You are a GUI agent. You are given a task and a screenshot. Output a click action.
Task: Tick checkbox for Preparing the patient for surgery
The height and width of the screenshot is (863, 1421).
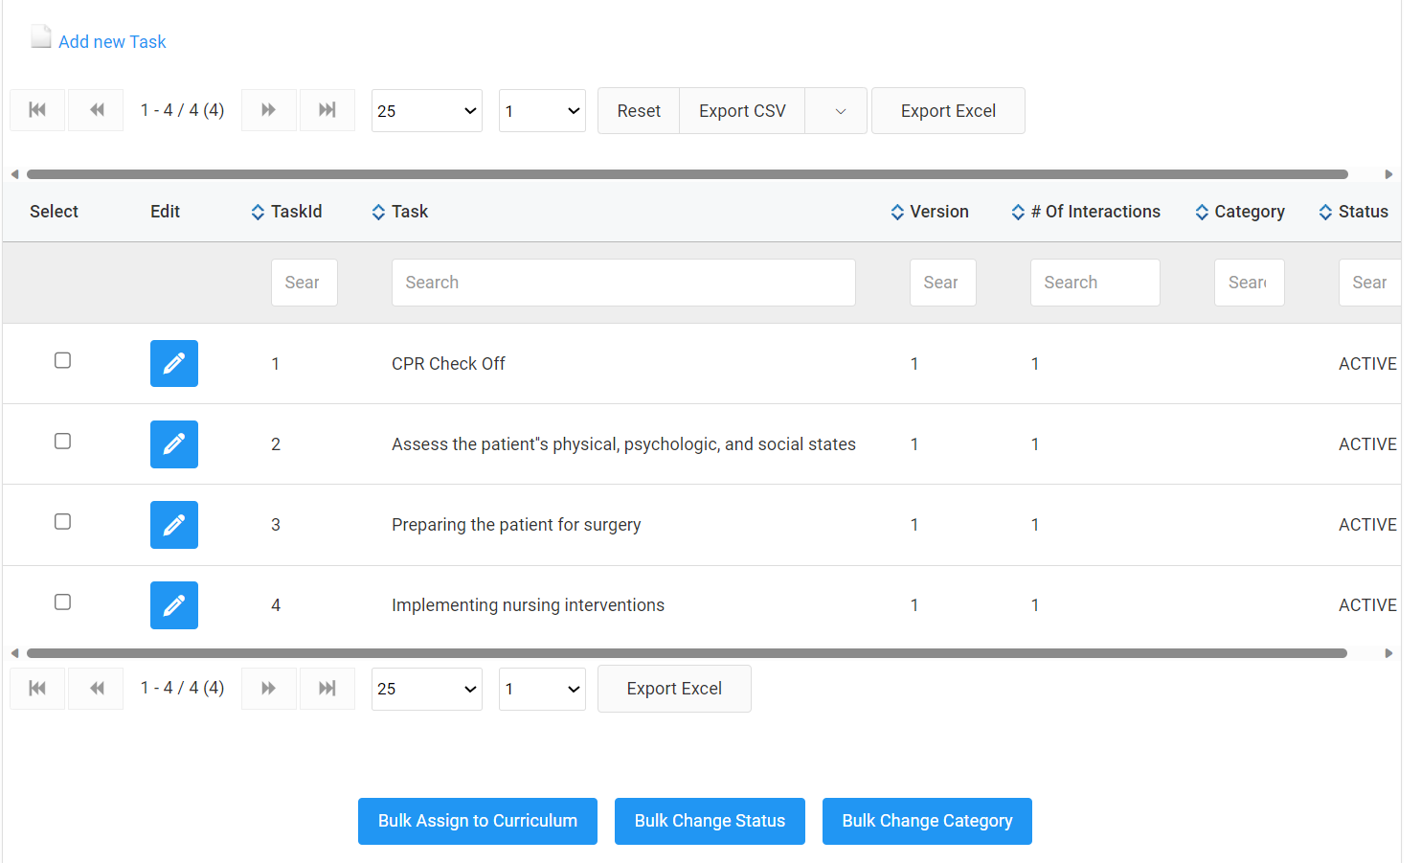click(x=62, y=521)
